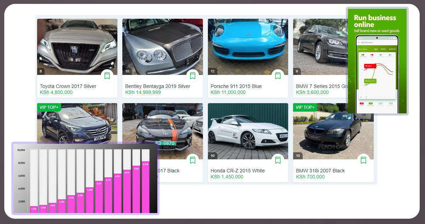The height and width of the screenshot is (224, 425).
Task: Toggle the red Visitors switch
Action: 372,55
